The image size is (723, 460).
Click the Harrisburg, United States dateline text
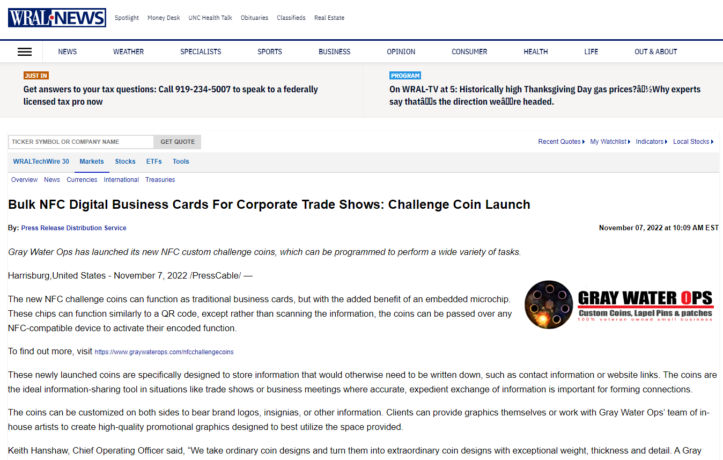coord(130,275)
